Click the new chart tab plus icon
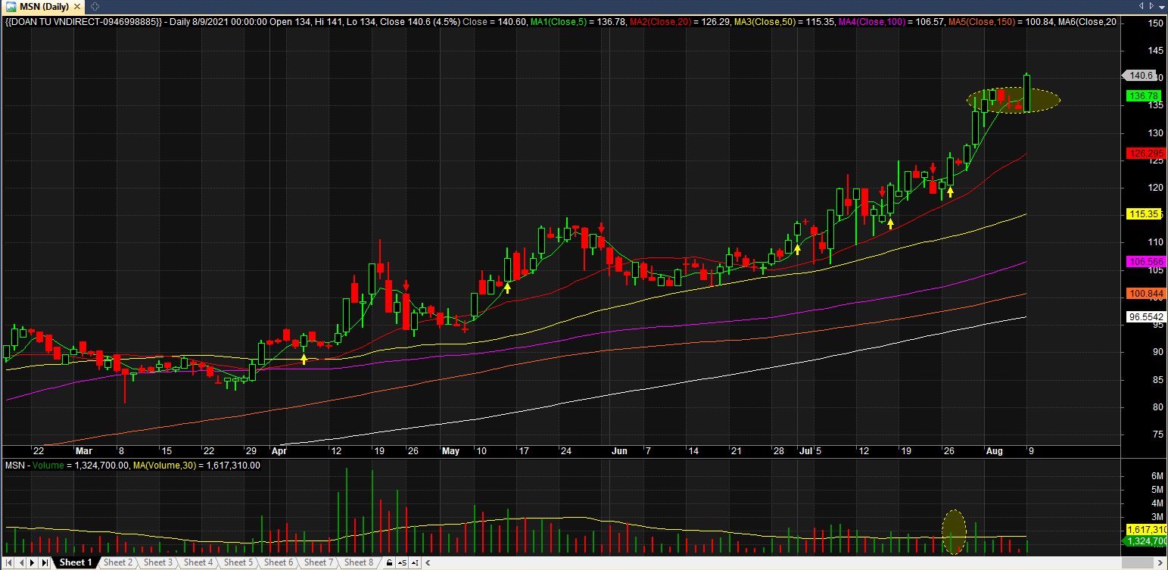 (95, 6)
